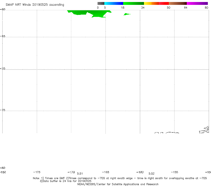Click the longitude label "-155"

(x=175, y=172)
